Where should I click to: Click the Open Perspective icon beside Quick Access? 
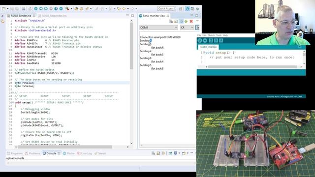(x=181, y=9)
